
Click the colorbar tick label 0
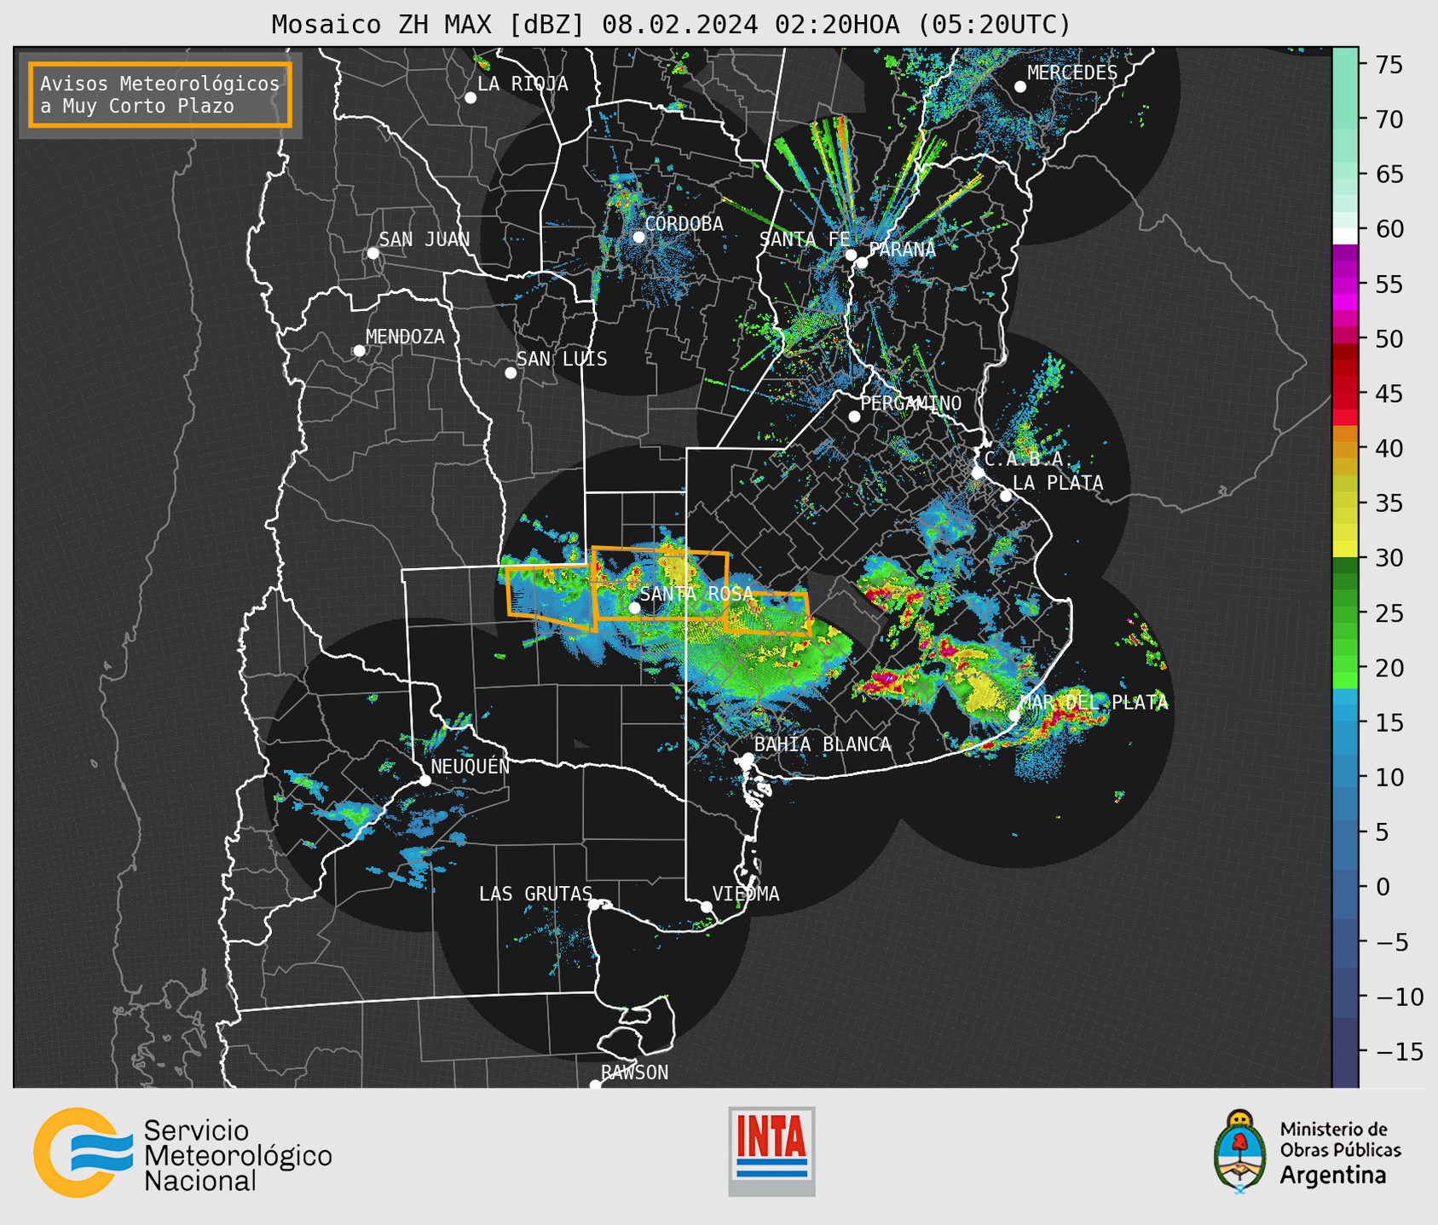pyautogui.click(x=1382, y=887)
